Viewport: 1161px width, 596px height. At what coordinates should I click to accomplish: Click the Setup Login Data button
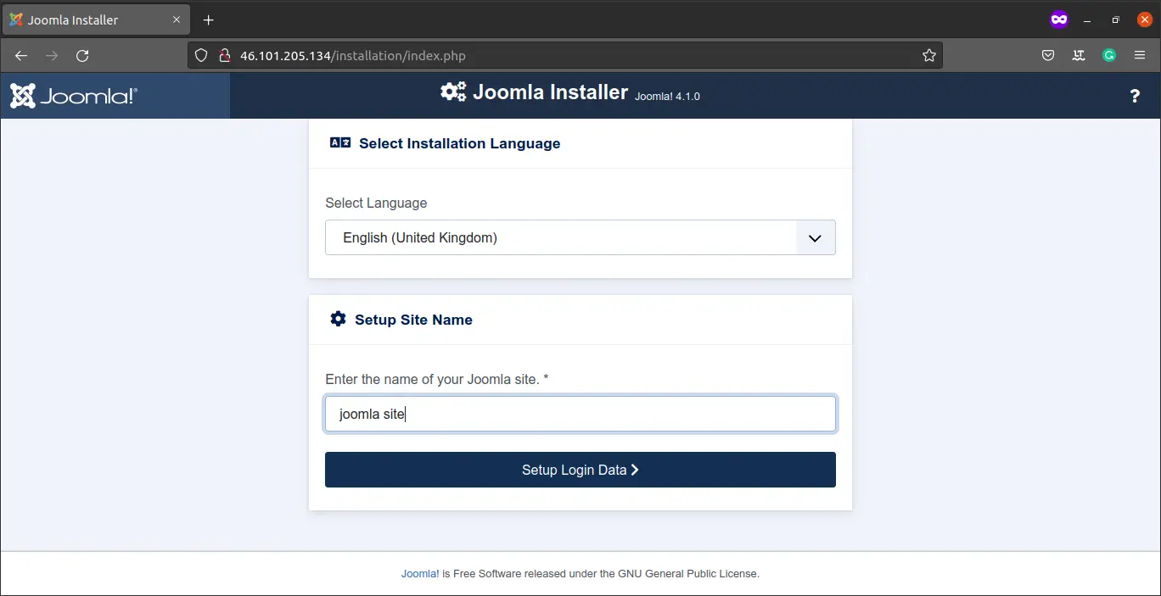click(580, 470)
